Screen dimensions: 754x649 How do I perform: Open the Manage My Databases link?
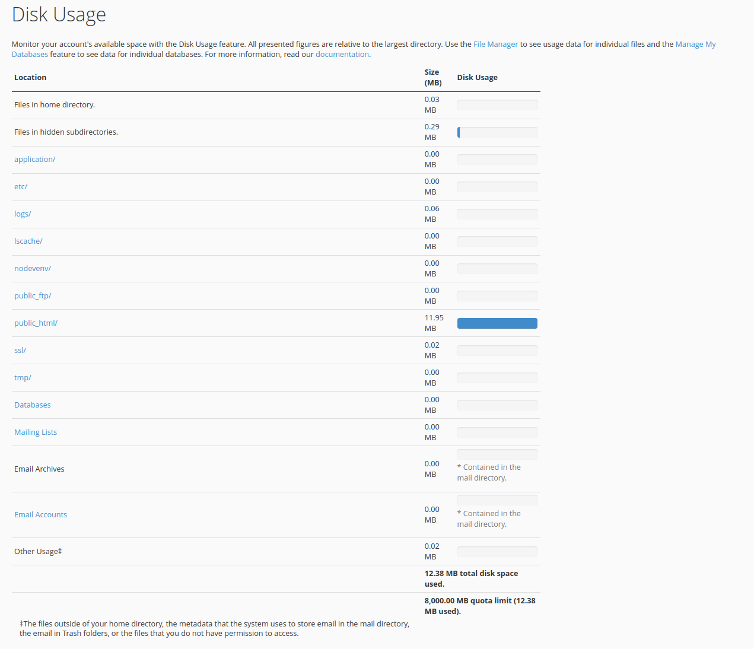coord(695,44)
